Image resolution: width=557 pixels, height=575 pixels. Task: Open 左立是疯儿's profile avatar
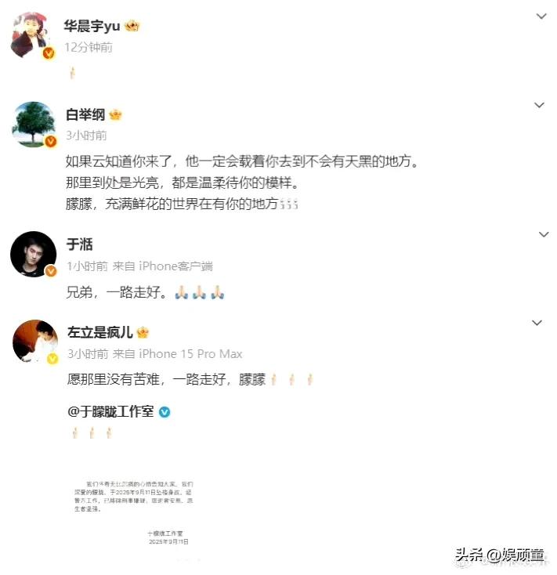coord(35,342)
